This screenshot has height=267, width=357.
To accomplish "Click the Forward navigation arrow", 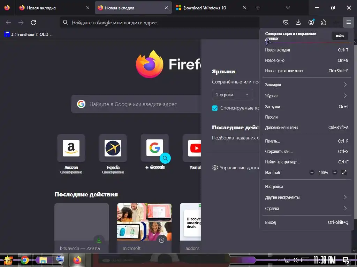I will click(21, 23).
